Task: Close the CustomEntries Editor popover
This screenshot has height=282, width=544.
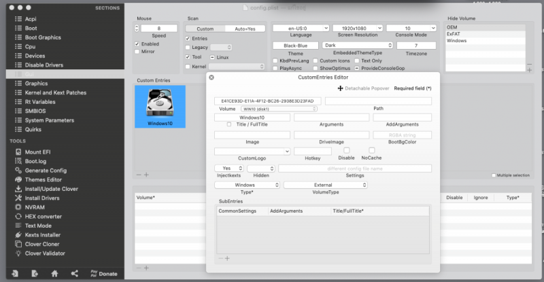Action: (x=211, y=77)
